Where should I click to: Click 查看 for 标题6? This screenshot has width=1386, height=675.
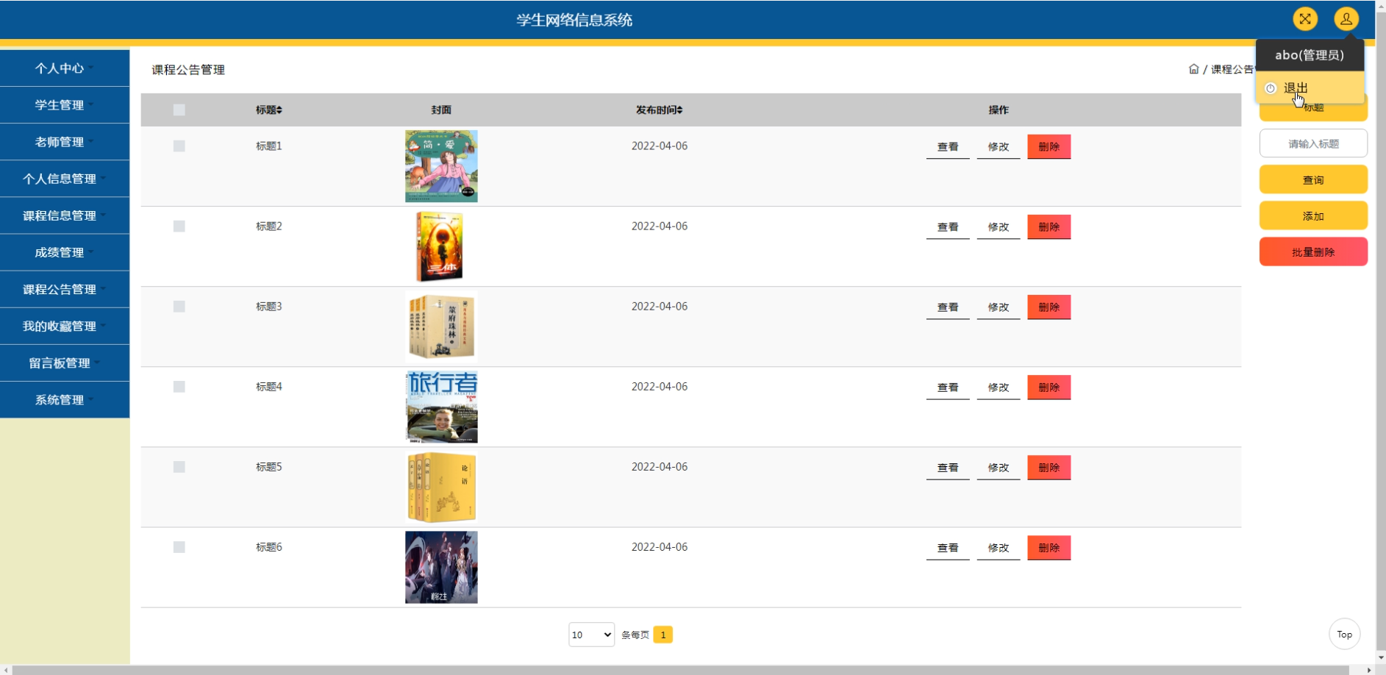tap(948, 547)
